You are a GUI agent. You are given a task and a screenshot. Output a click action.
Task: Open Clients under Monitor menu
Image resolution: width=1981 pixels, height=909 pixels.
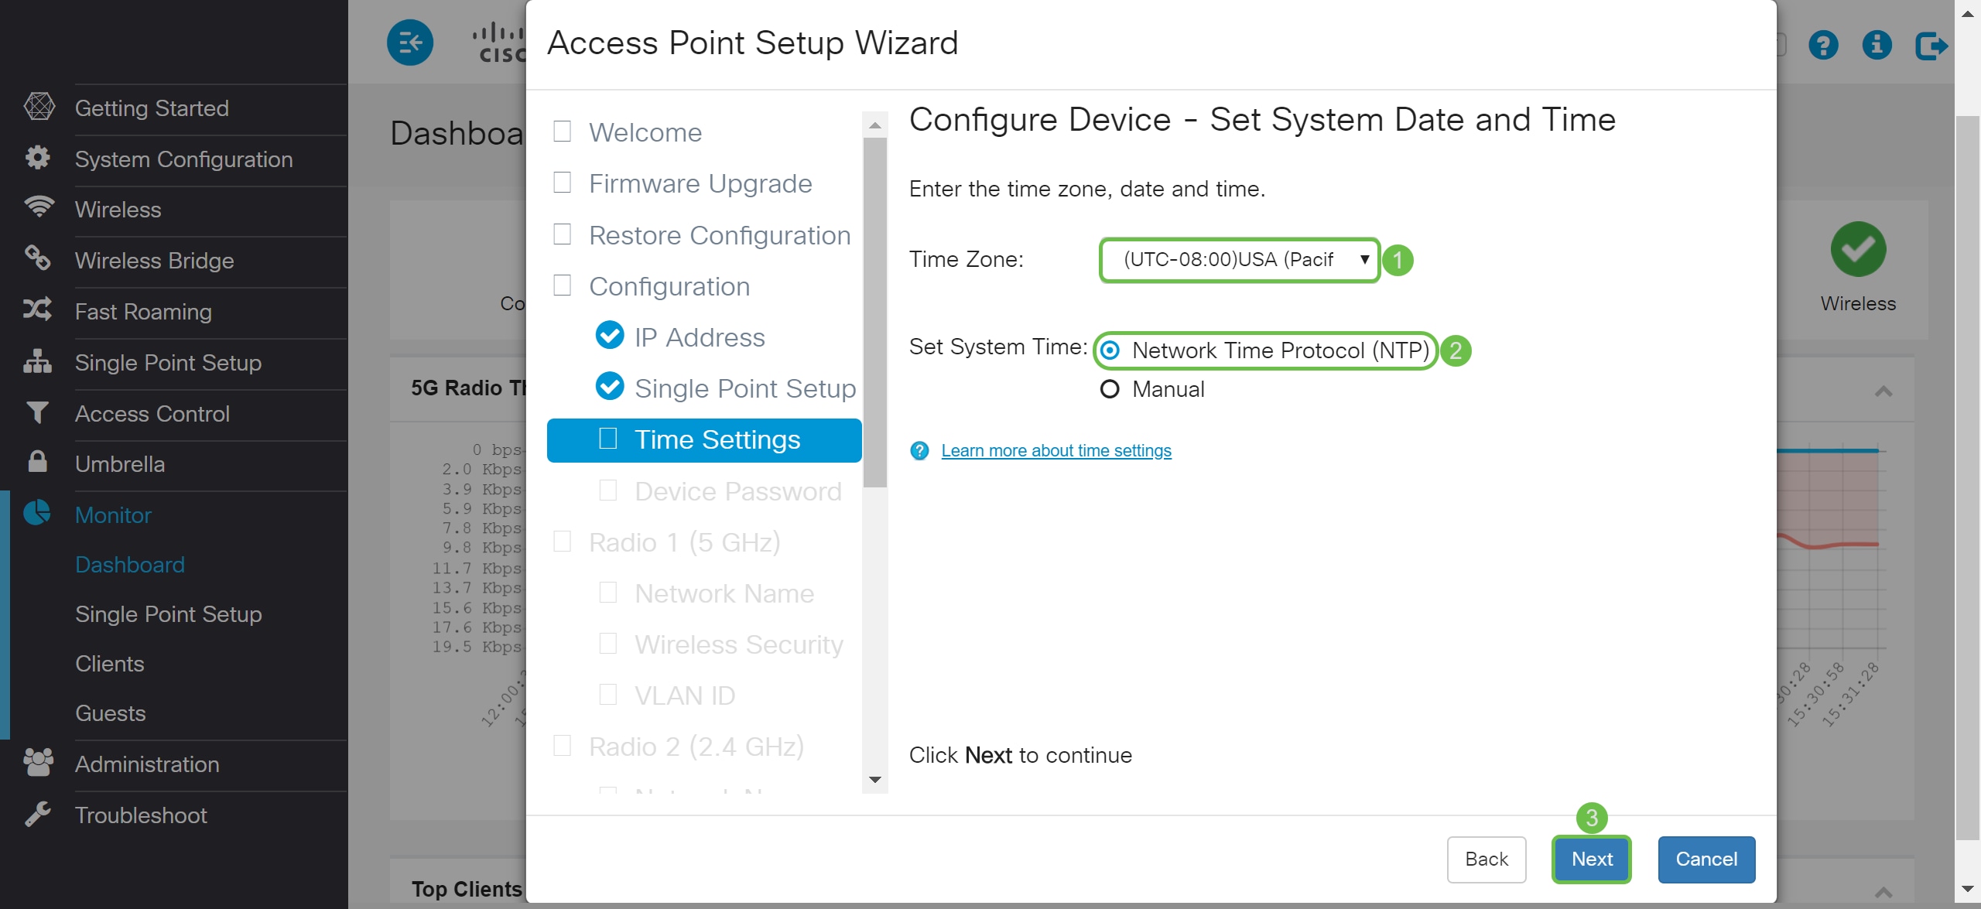(110, 664)
